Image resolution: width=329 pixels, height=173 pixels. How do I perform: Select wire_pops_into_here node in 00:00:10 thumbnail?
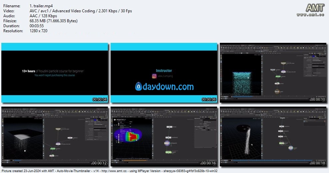pos(283,71)
